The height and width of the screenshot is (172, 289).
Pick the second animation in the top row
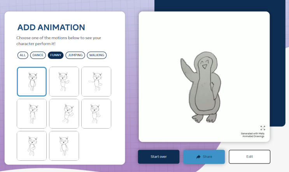pyautogui.click(x=64, y=81)
